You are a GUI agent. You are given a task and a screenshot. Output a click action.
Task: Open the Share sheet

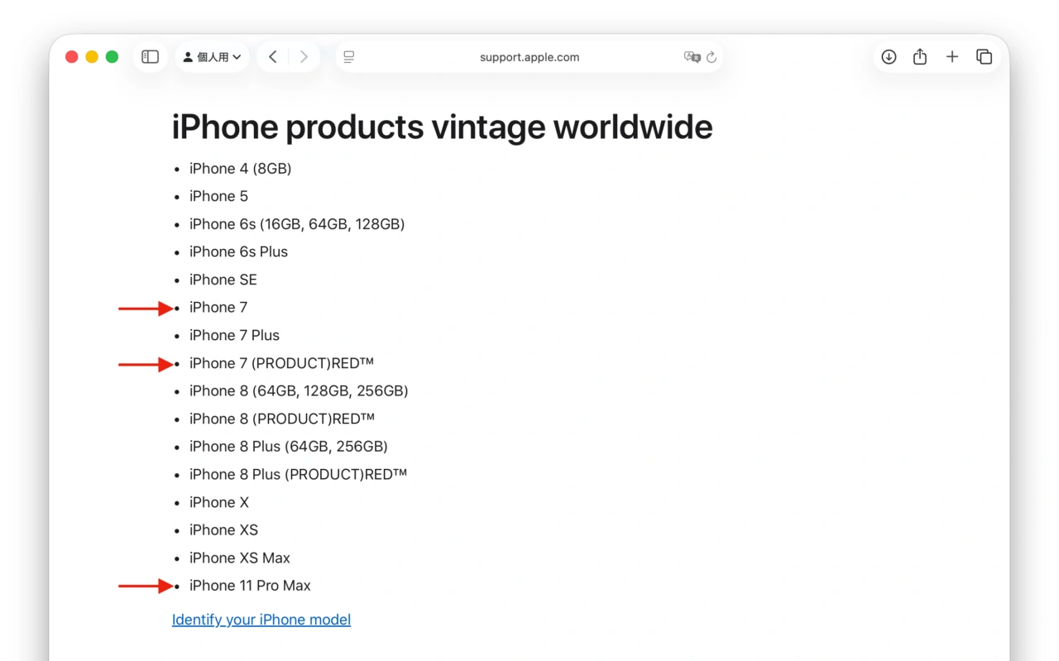coord(920,56)
